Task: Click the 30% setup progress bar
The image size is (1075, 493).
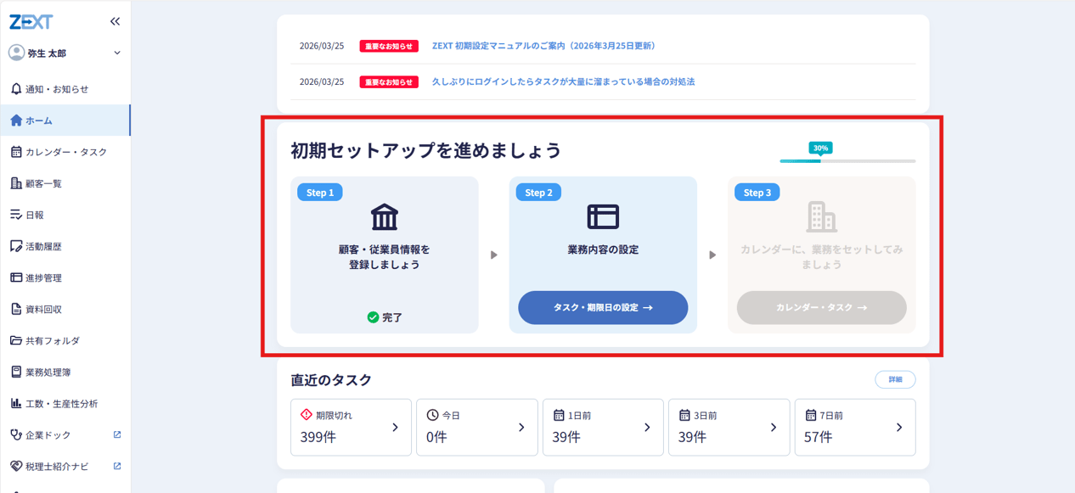Action: pos(847,160)
